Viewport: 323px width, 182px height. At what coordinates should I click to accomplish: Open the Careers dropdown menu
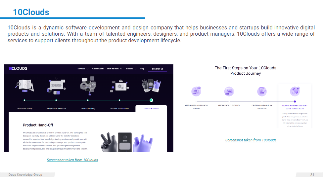pyautogui.click(x=131, y=69)
